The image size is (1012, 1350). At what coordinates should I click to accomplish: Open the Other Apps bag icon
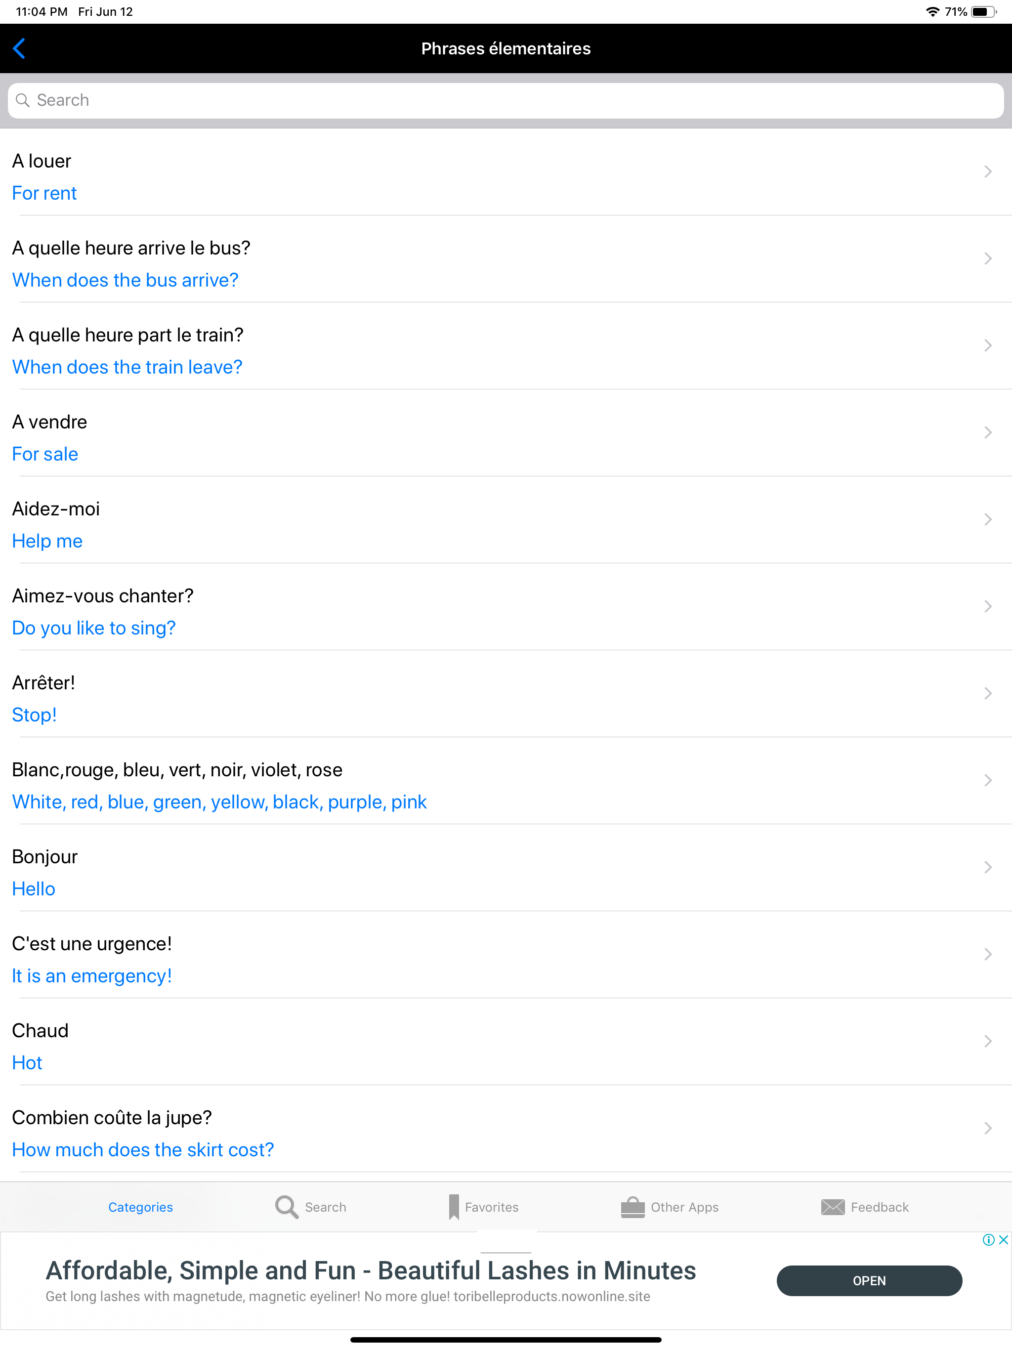pos(632,1207)
